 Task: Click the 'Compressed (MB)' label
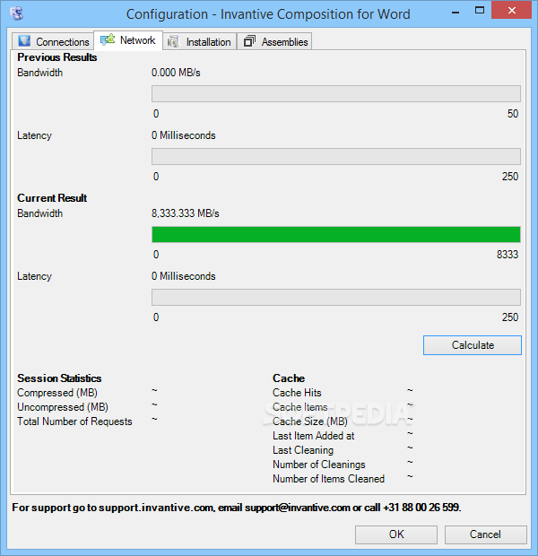[x=57, y=393]
